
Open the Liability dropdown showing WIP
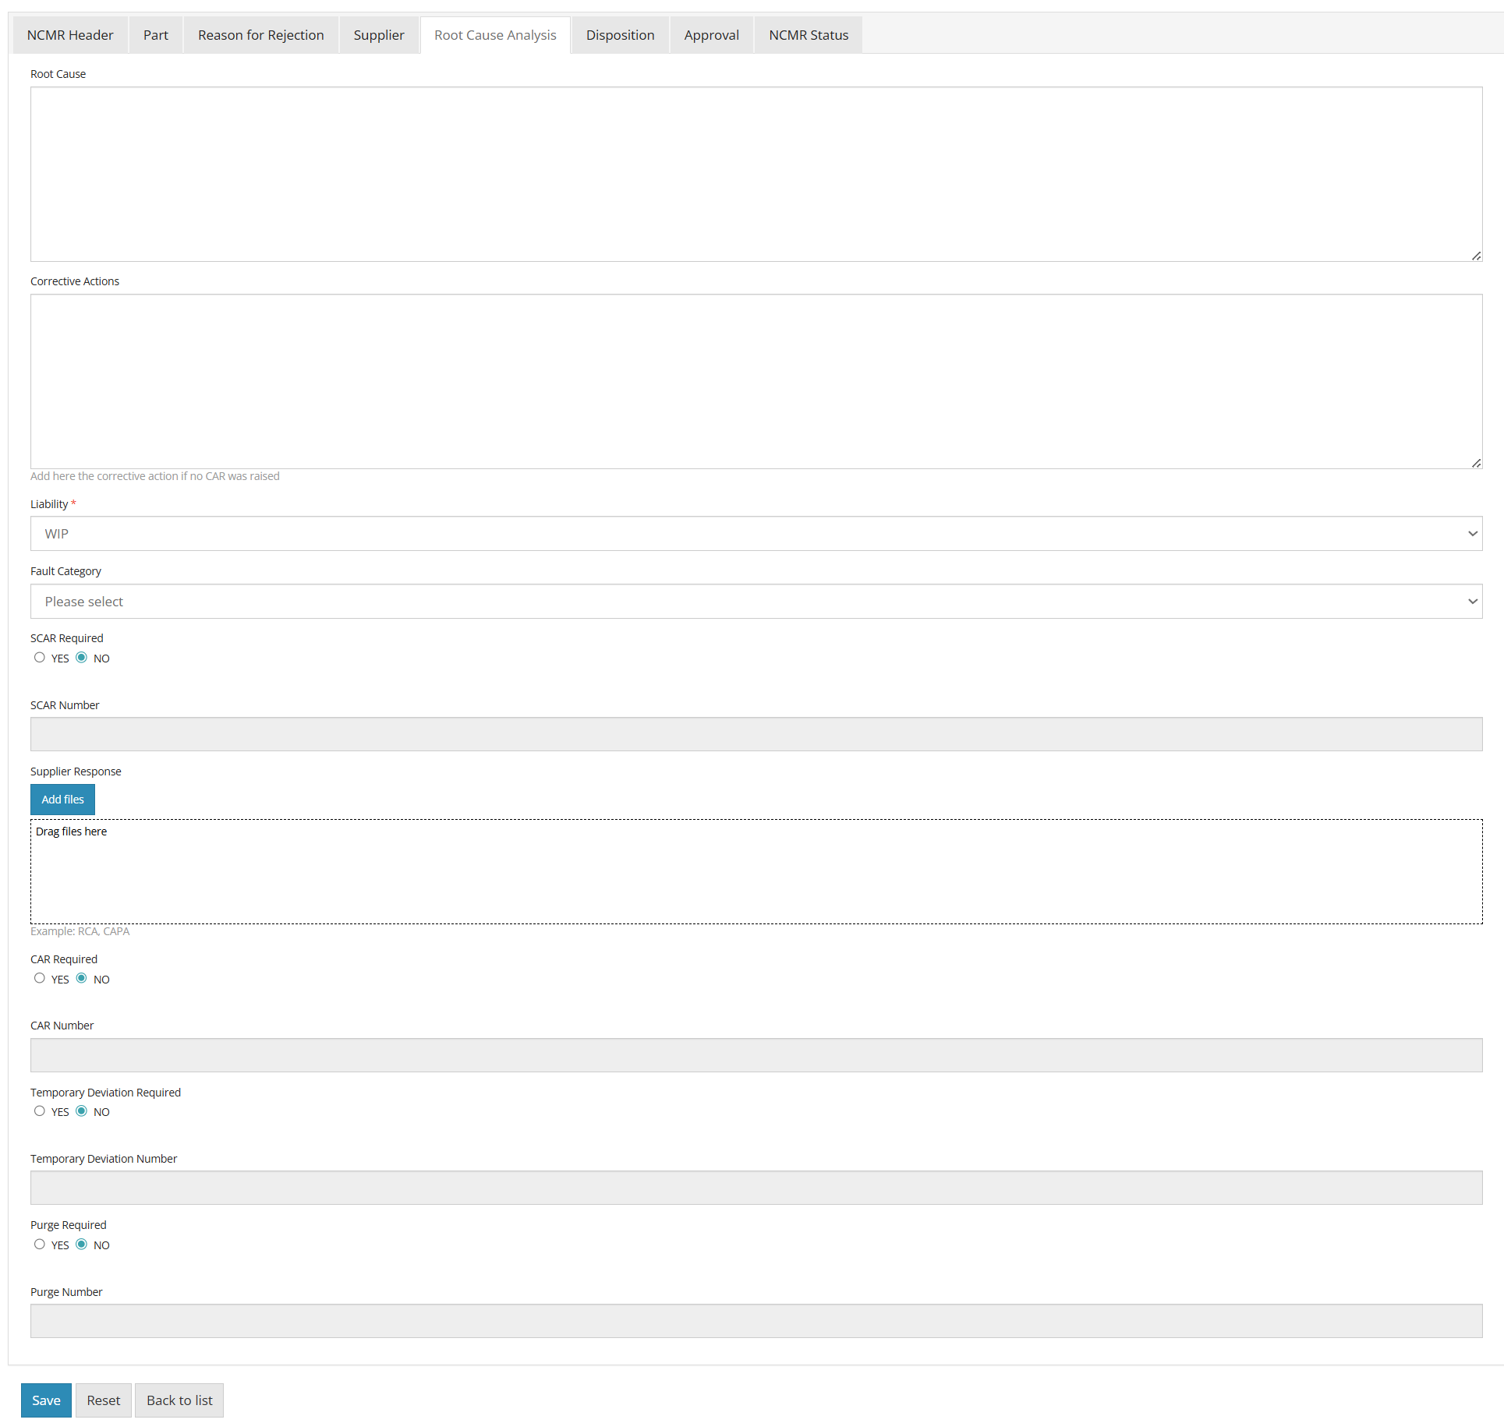tap(755, 533)
